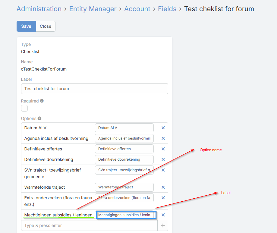Delete the Warmtefonds traject option
The width and height of the screenshot is (277, 233).
click(163, 187)
